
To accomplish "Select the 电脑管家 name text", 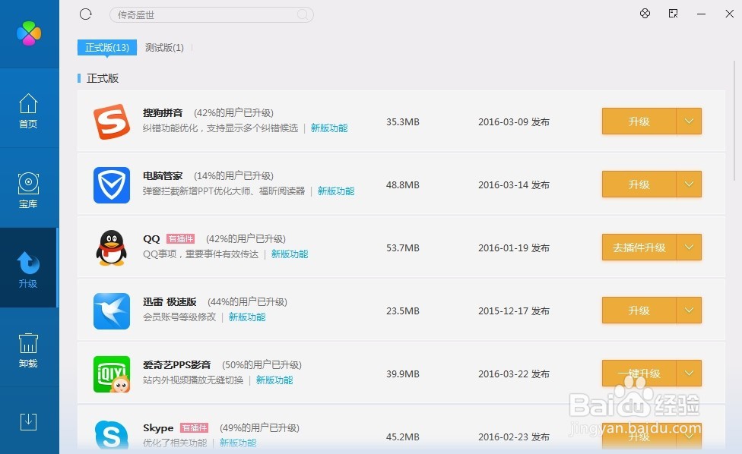I will point(163,175).
